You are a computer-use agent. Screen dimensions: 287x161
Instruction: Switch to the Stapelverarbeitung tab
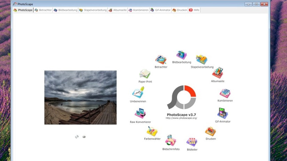tap(93, 10)
